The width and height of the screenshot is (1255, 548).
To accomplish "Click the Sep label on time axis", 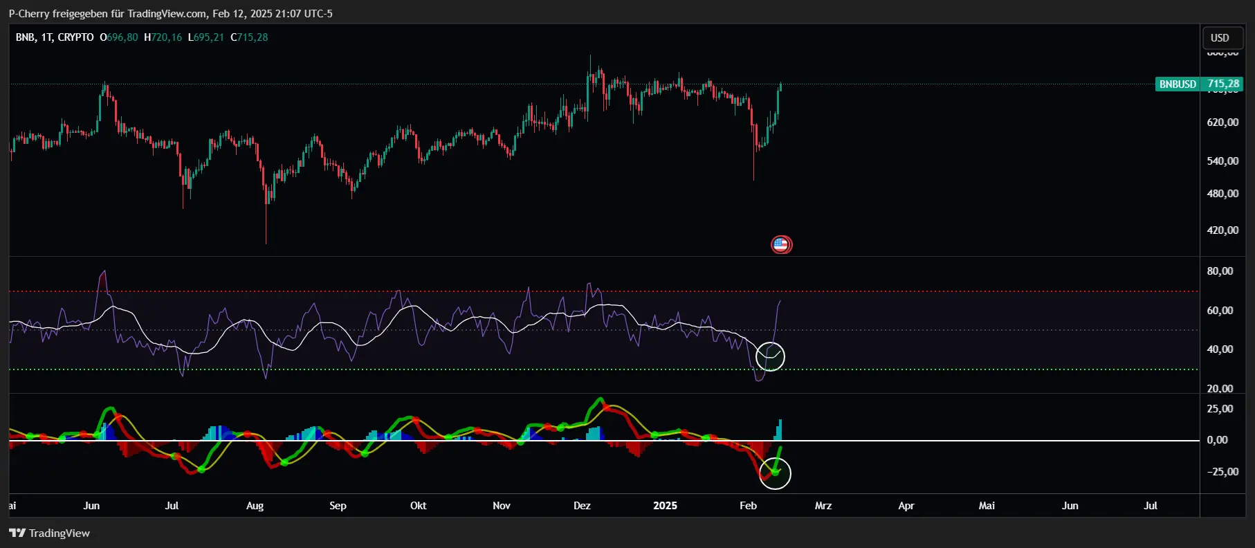I will pyautogui.click(x=338, y=506).
